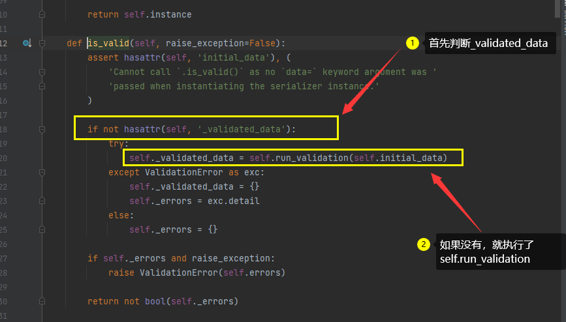Click 'if self._errors and raise_exception:' line
The height and width of the screenshot is (322, 566).
181,258
